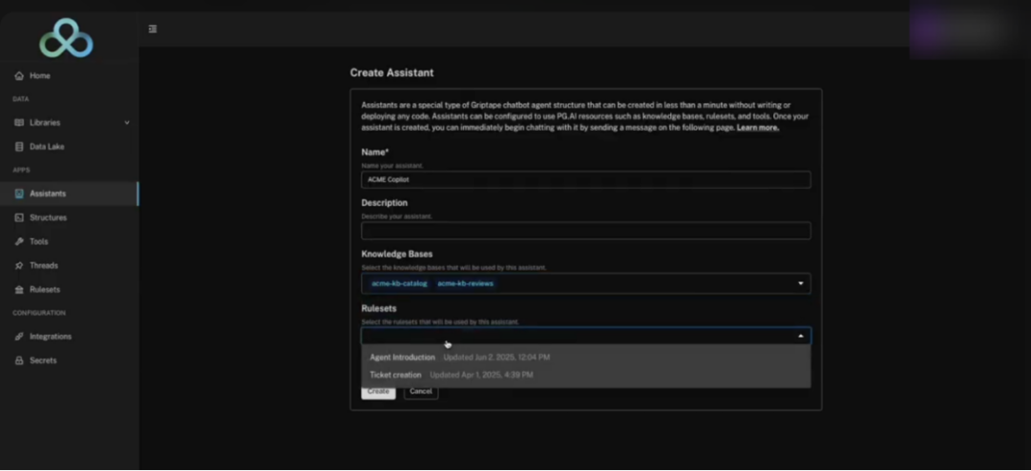Click the Assistants icon in sidebar

click(x=19, y=194)
